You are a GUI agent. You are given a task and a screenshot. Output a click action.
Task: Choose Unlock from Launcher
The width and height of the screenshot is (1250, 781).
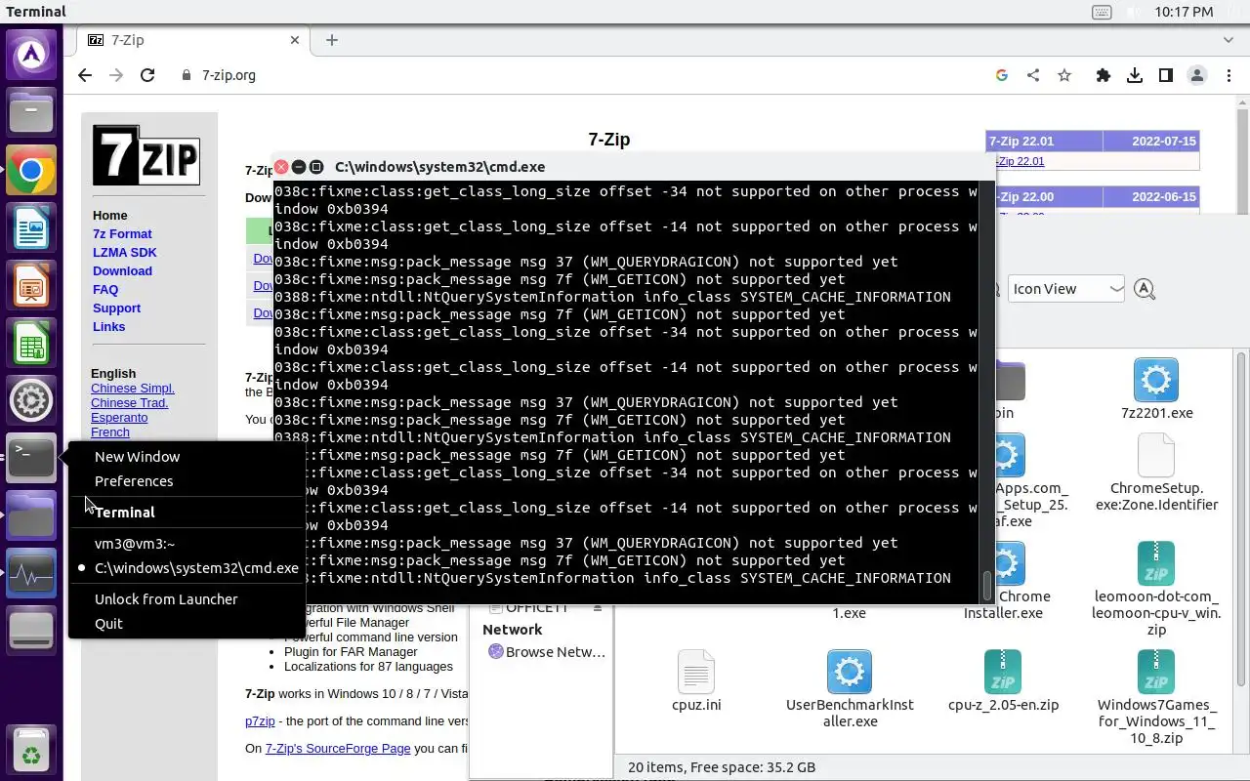(x=166, y=599)
